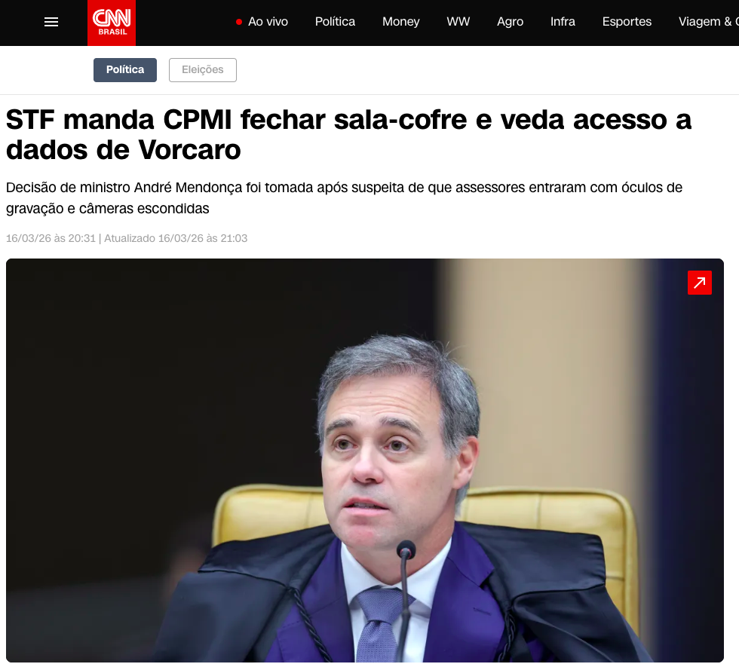The width and height of the screenshot is (739, 664).
Task: Click the word Vorcaro in the headline
Action: click(189, 150)
